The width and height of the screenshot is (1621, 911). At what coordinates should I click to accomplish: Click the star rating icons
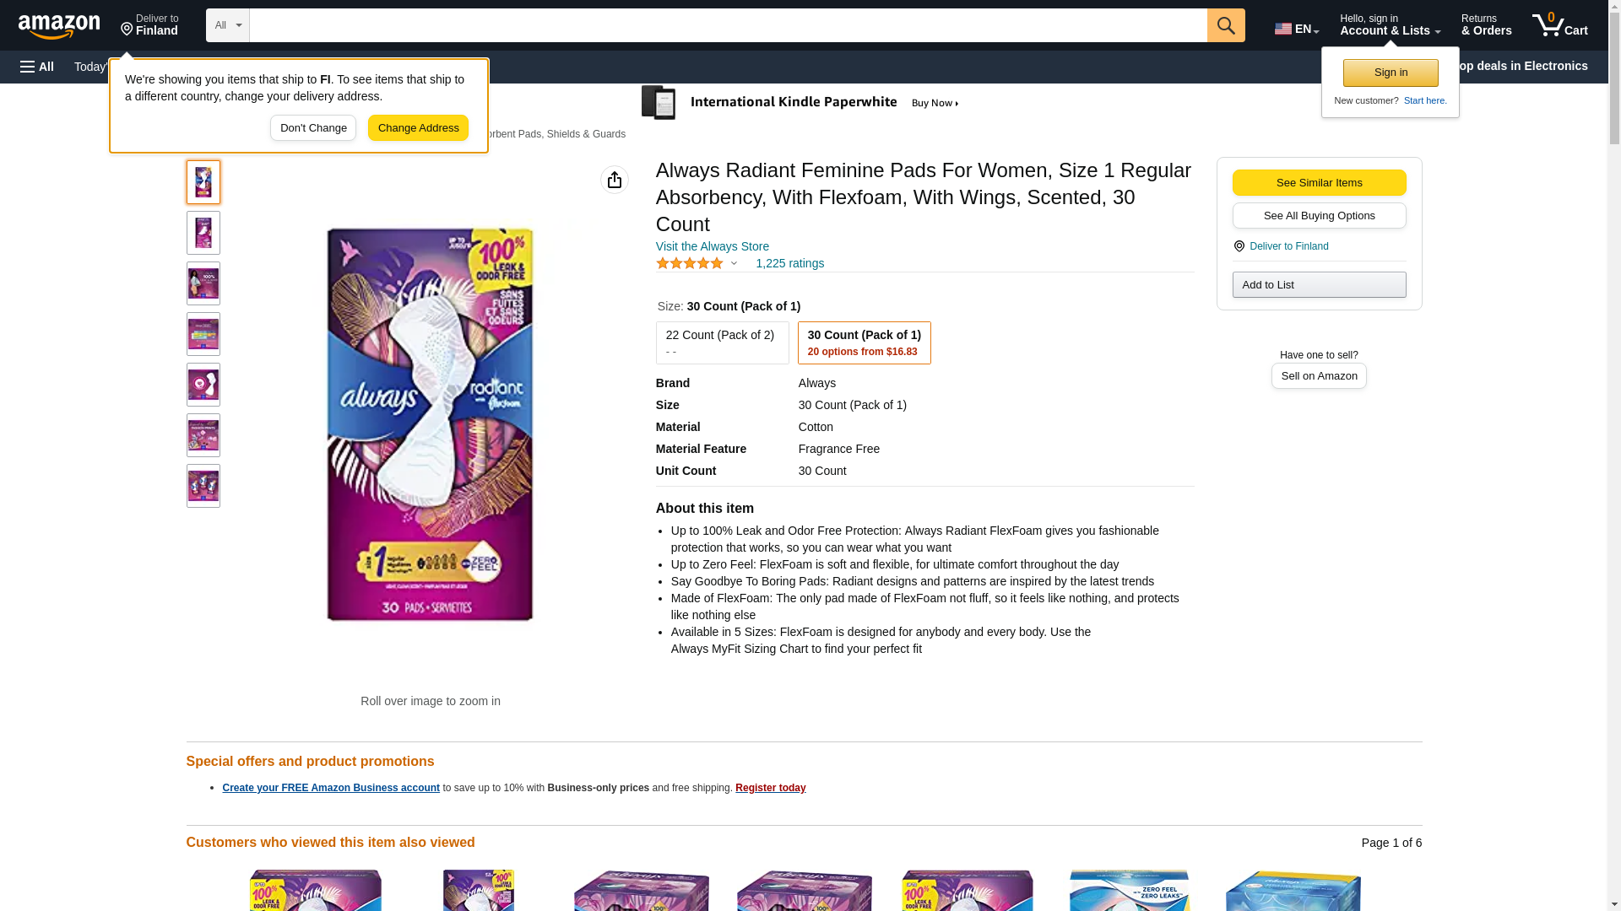pos(690,263)
